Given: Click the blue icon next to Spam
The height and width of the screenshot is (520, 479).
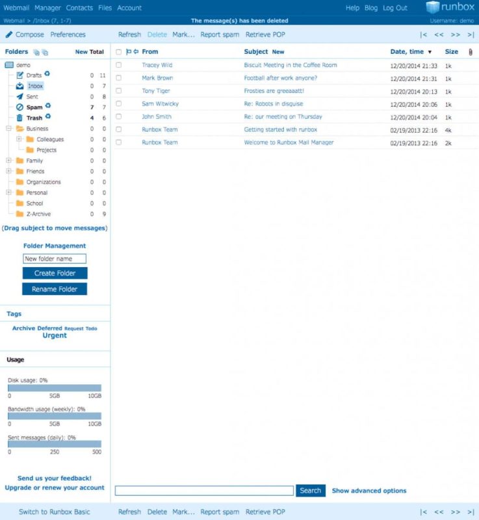Looking at the screenshot, I should coord(48,105).
